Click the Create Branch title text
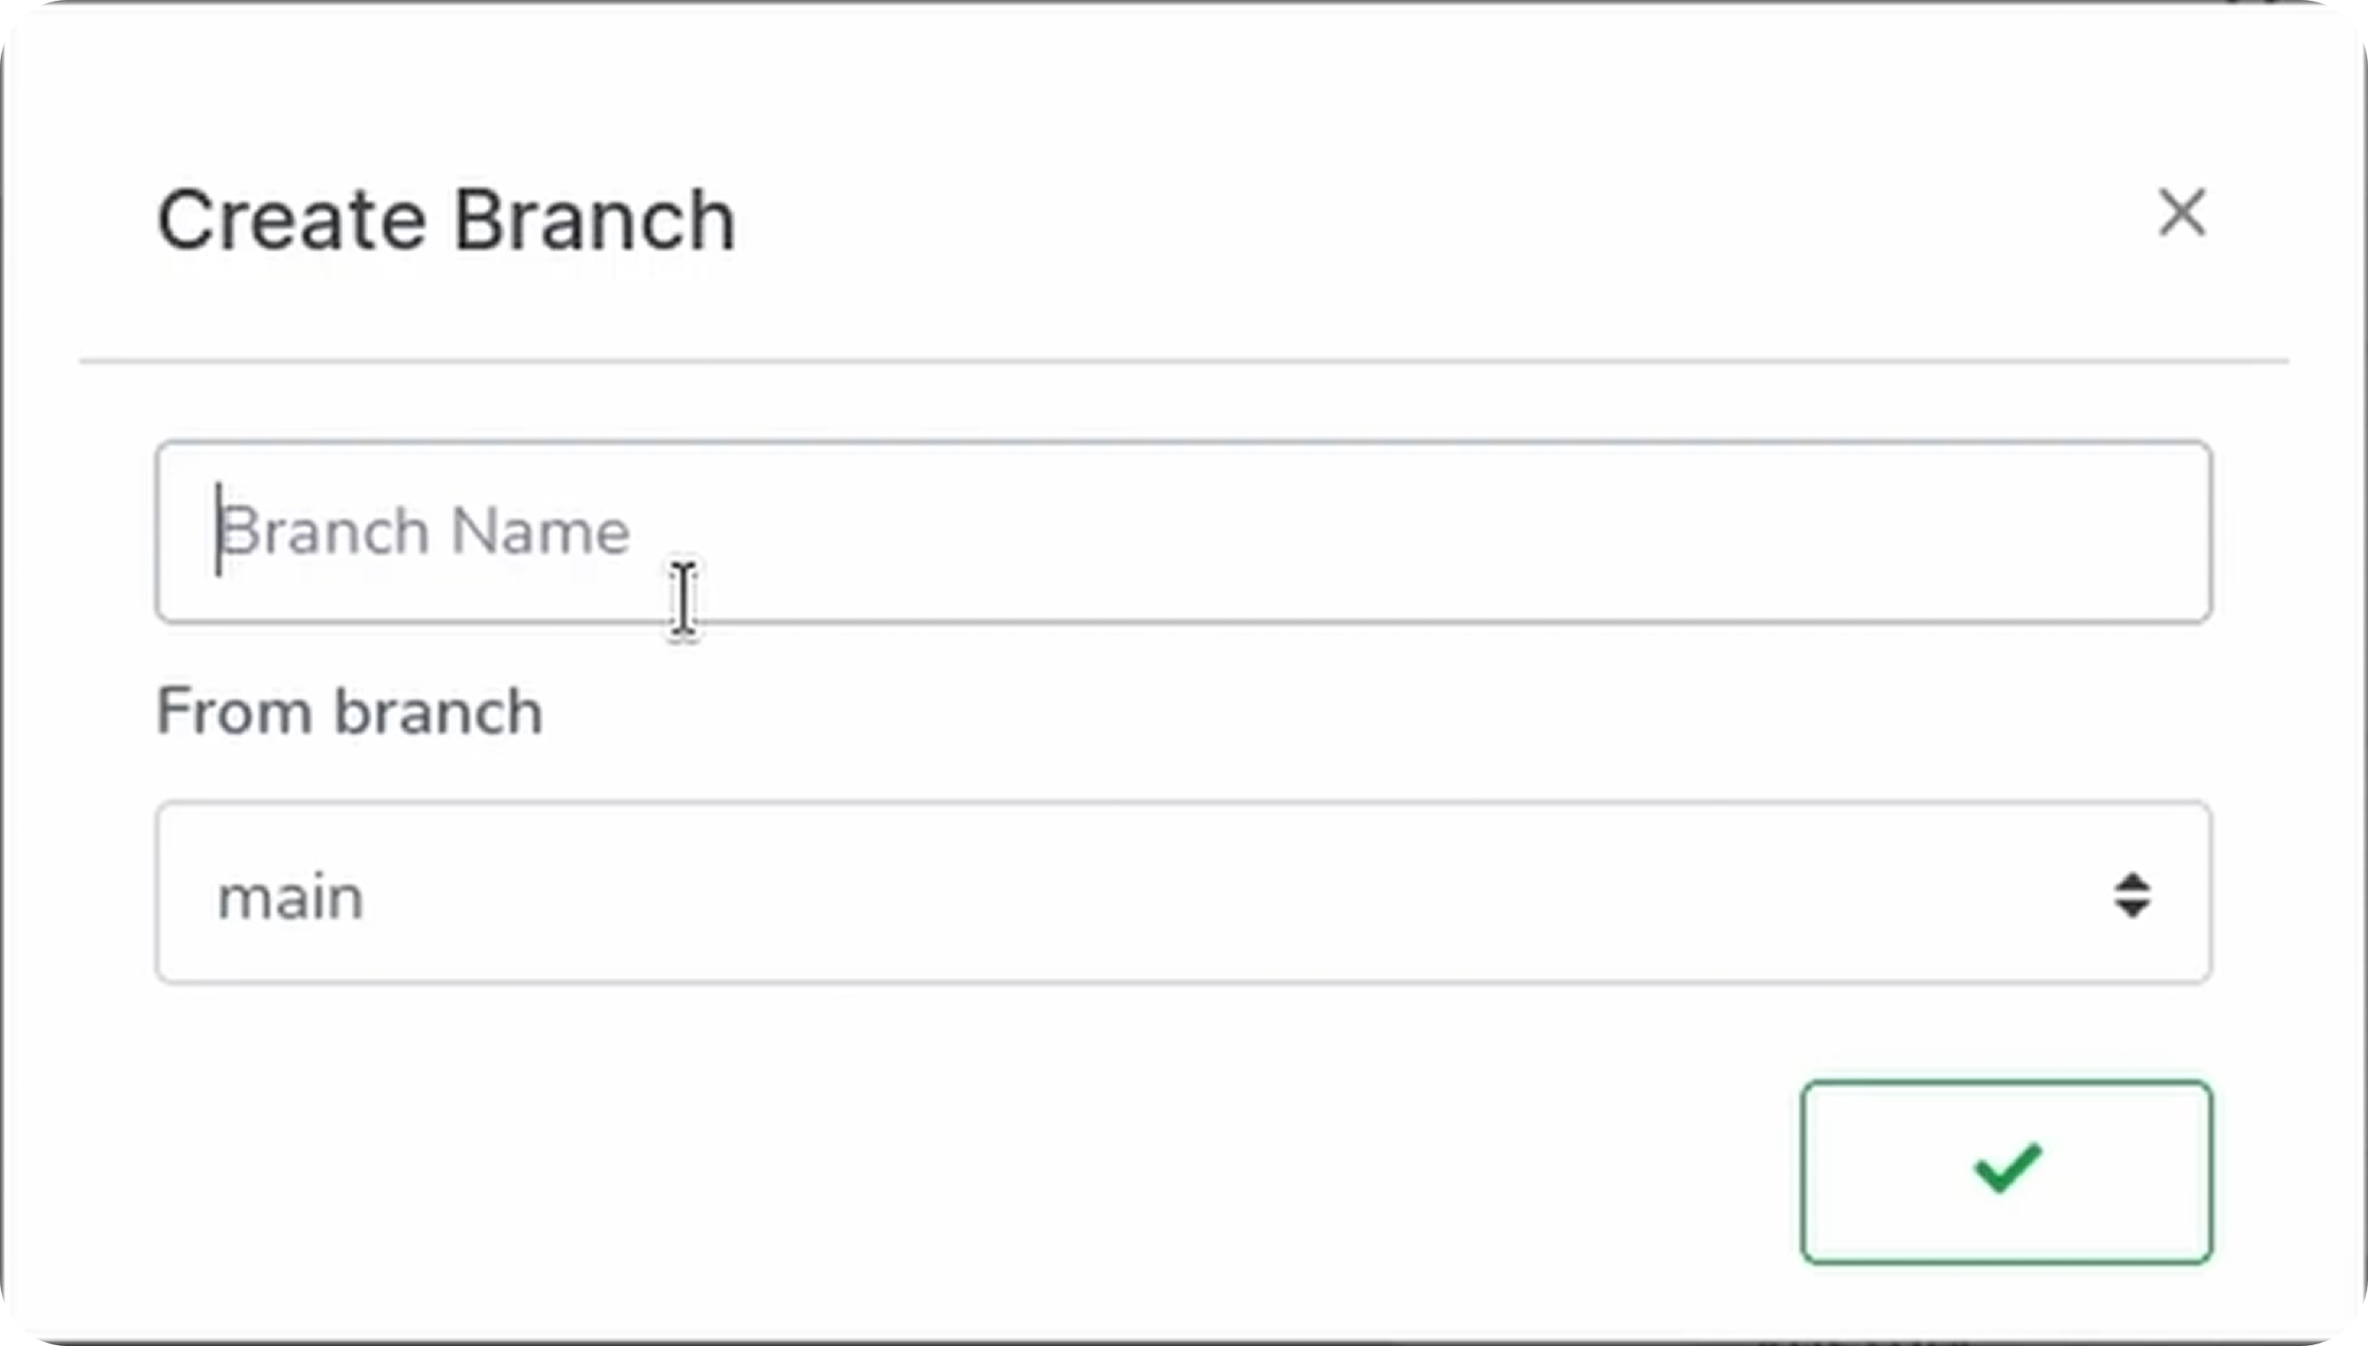The width and height of the screenshot is (2368, 1346). pos(445,219)
